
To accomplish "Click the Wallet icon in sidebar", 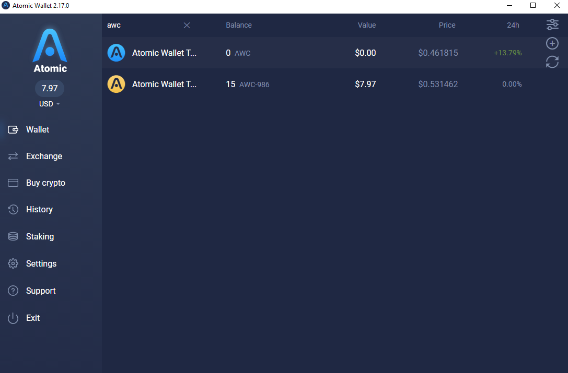I will (x=13, y=129).
